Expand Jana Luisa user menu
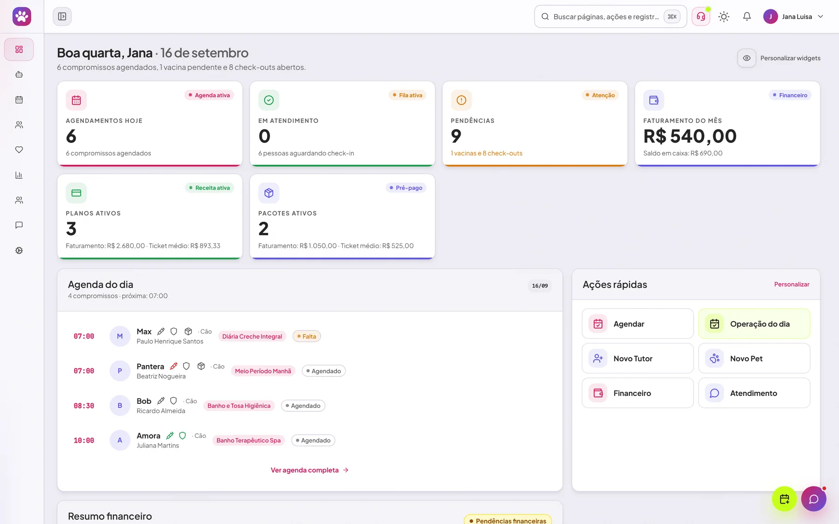839x524 pixels. (793, 16)
